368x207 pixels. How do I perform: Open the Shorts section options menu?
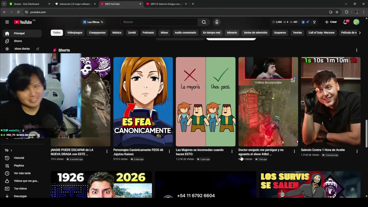[357, 50]
